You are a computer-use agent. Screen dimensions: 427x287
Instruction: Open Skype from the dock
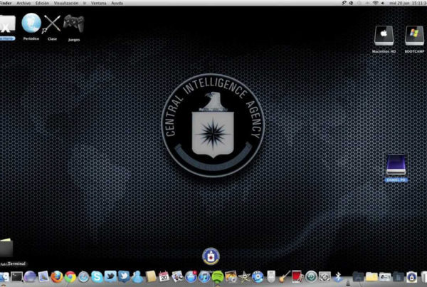[x=97, y=277]
